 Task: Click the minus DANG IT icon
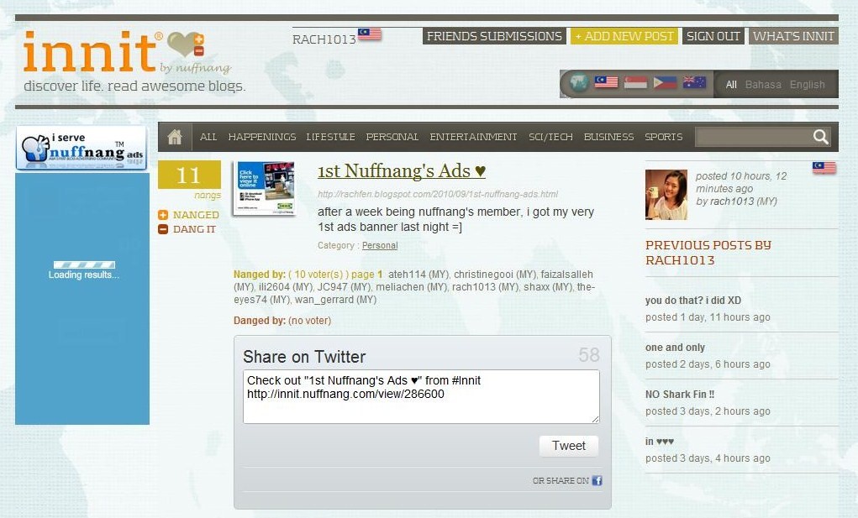pos(163,229)
